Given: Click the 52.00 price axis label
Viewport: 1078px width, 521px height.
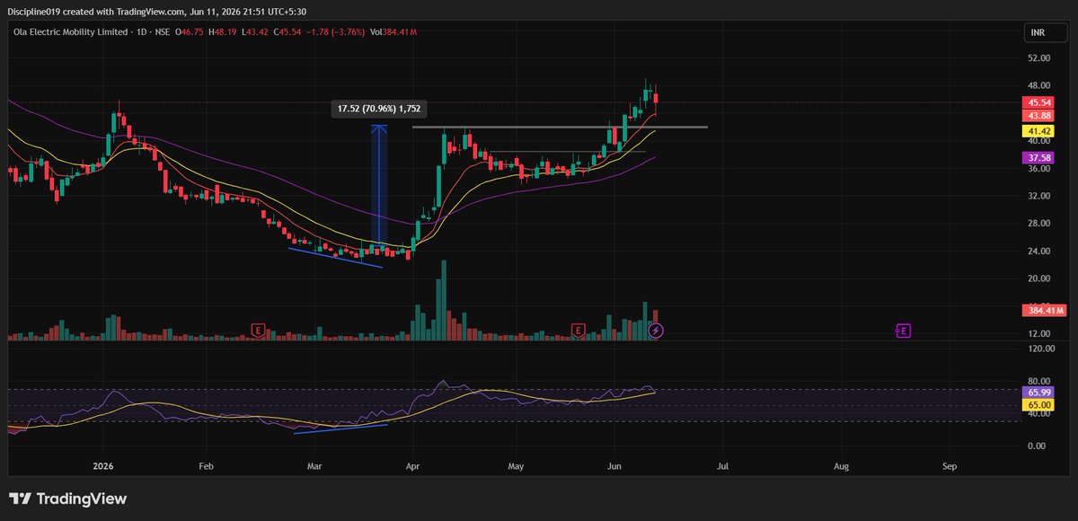Looking at the screenshot, I should click(x=1039, y=58).
